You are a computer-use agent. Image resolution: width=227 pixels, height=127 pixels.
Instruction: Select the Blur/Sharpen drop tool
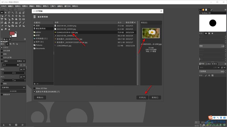click(2, 29)
